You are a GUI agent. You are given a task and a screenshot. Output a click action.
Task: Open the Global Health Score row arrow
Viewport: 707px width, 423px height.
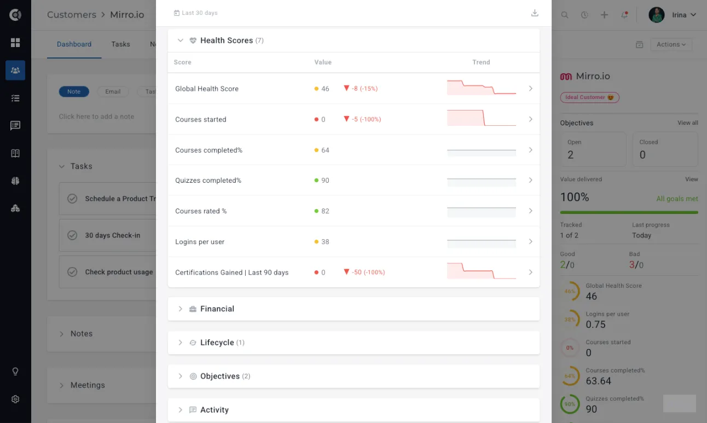(530, 89)
